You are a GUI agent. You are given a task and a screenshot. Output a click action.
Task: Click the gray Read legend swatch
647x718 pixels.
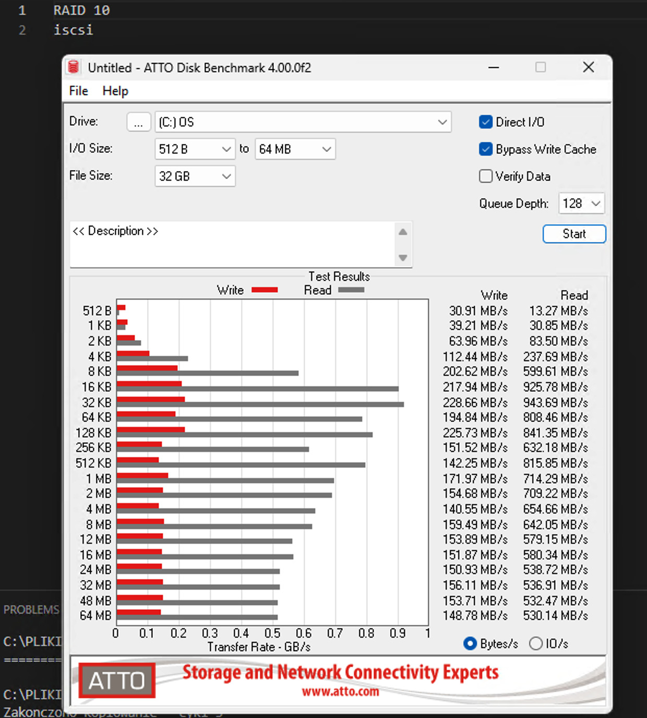pos(351,290)
